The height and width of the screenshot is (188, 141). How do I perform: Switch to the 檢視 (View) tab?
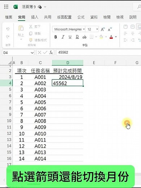120,17
